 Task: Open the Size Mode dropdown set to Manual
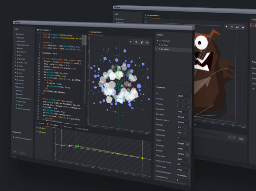pos(183,117)
